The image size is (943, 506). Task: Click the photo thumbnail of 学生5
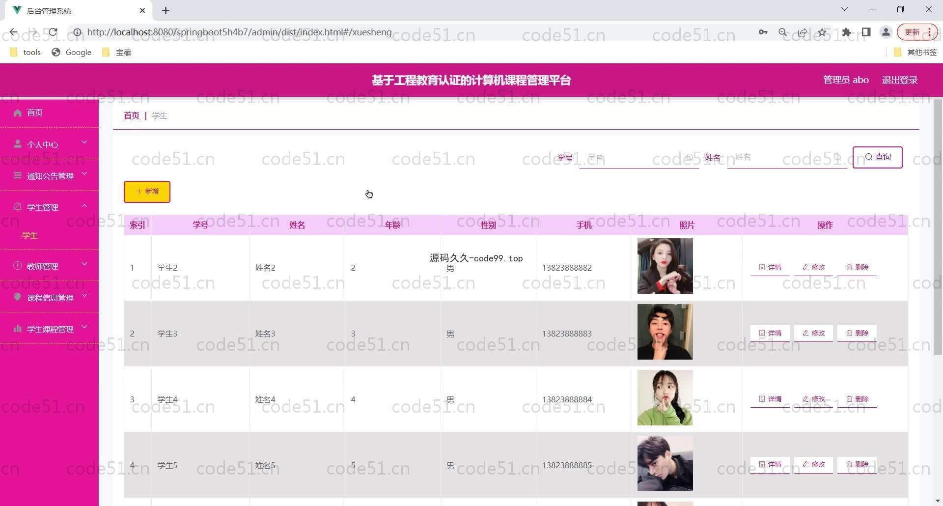(665, 464)
